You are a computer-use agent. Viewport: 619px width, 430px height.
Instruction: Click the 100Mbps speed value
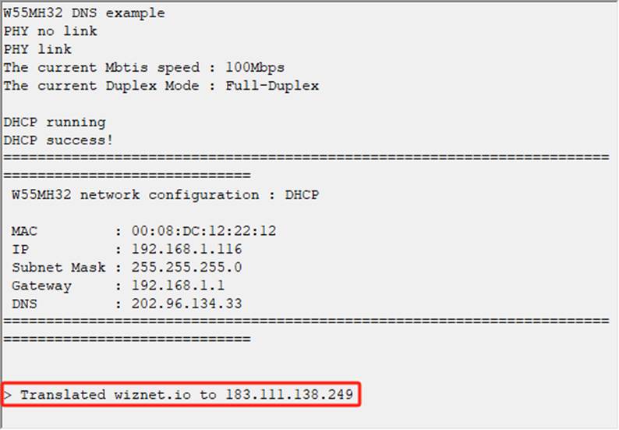[255, 68]
